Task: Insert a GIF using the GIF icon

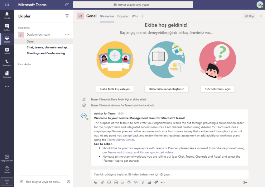Action: click(x=116, y=182)
